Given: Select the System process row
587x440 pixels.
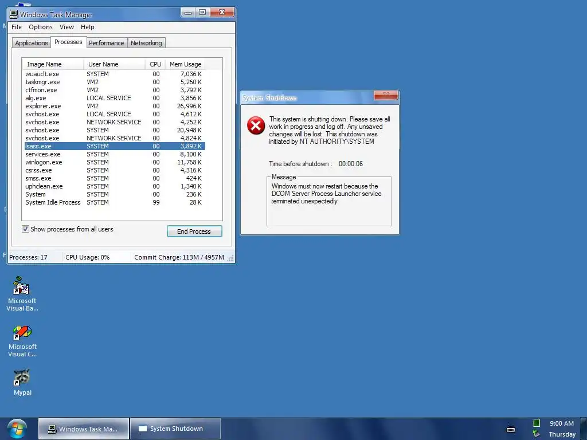Looking at the screenshot, I should [114, 195].
